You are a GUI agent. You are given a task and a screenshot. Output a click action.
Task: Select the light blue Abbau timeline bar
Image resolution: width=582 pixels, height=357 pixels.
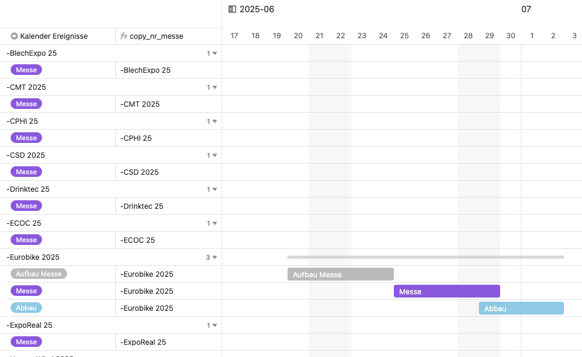(x=521, y=308)
